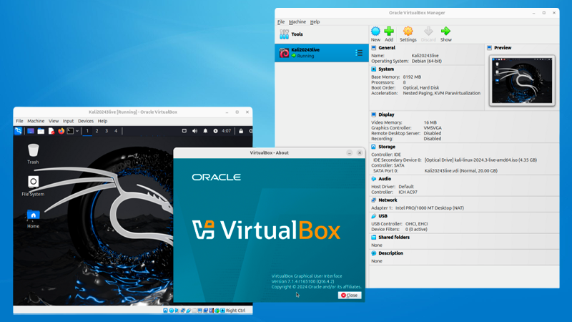The image size is (572, 322).
Task: Click the New machine toolbar icon
Action: click(x=375, y=31)
